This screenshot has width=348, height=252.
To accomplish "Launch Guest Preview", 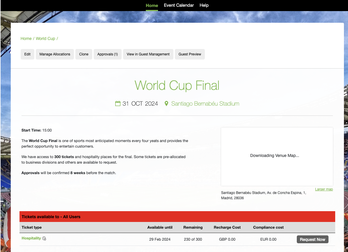I will pos(190,54).
